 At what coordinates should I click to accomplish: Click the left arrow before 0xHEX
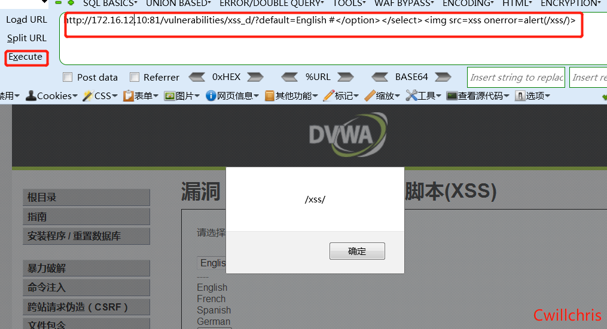coord(197,77)
